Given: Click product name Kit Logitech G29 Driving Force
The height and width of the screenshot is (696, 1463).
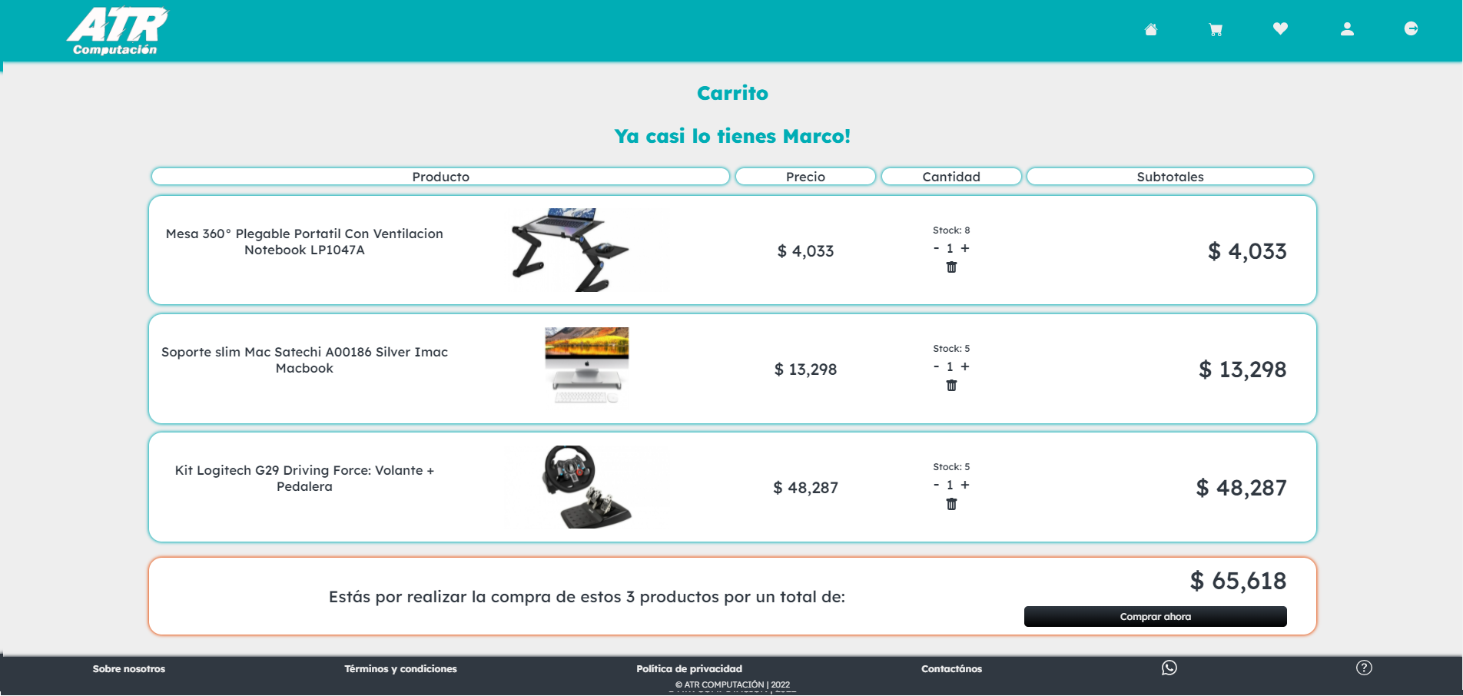Looking at the screenshot, I should (304, 479).
